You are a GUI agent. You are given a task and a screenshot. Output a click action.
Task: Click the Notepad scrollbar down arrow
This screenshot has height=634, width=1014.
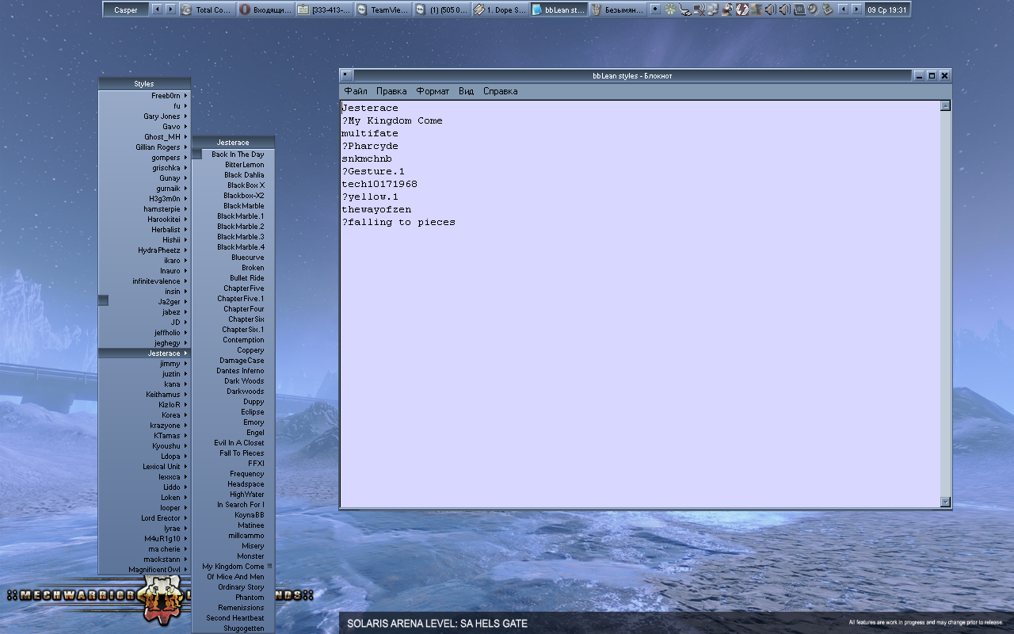tap(944, 502)
